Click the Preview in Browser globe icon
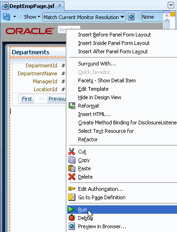Screen dimensions: 177x232 pyautogui.click(x=72, y=226)
